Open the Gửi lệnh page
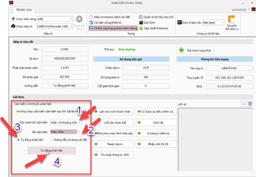This screenshot has width=256, height=177. tap(150, 22)
